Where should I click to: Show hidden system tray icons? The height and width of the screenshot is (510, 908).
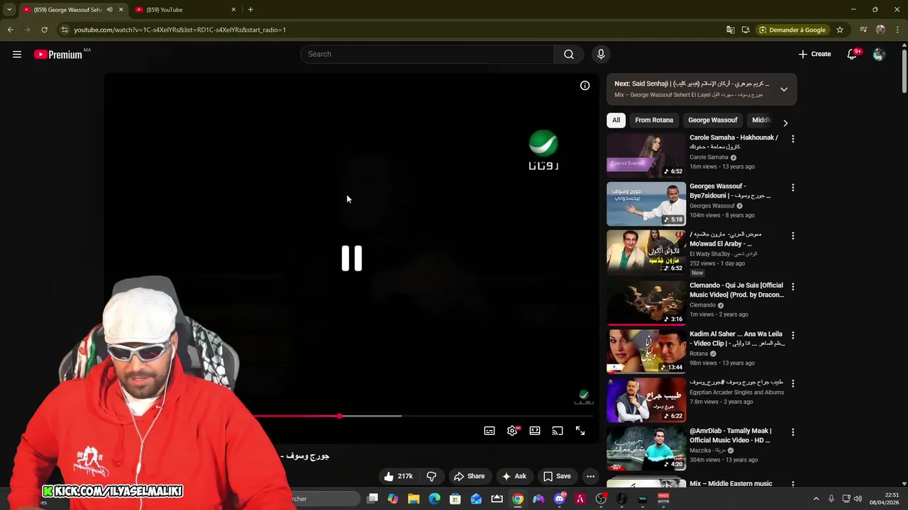point(816,499)
